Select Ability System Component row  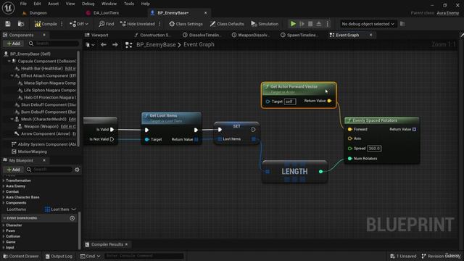(43, 144)
